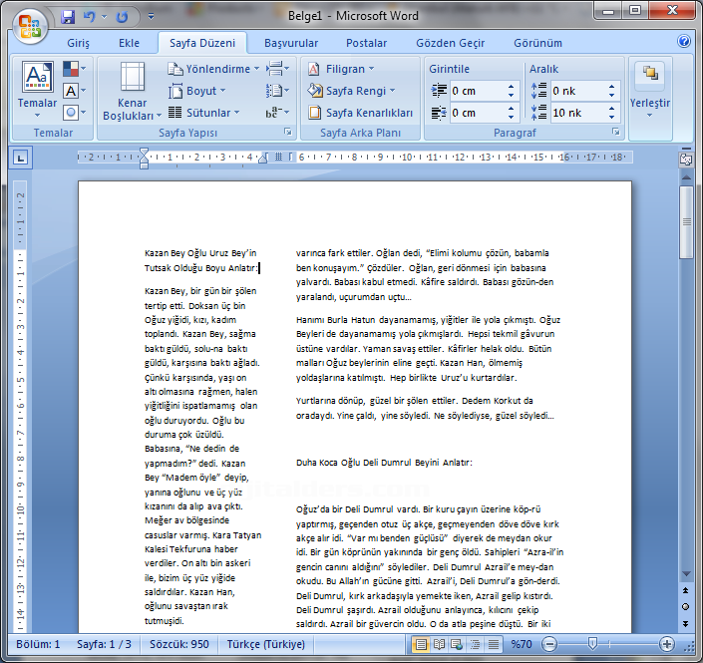
Task: Open Sayfa Rengi page color menu
Action: click(351, 91)
